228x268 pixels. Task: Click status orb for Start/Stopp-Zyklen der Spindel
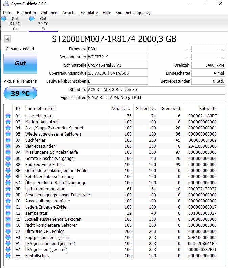pyautogui.click(x=8, y=128)
